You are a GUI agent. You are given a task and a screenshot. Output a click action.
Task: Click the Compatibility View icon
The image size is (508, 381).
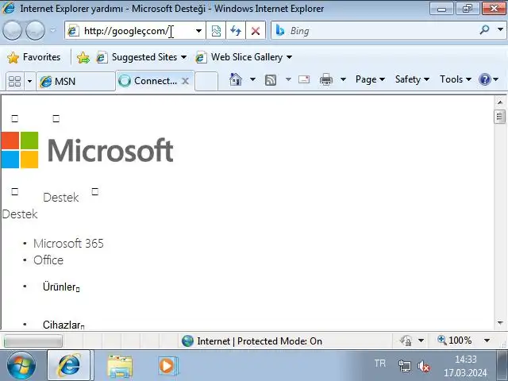(216, 31)
